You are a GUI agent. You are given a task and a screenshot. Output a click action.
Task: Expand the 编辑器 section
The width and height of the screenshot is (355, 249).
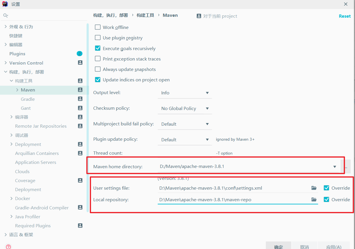6,45
